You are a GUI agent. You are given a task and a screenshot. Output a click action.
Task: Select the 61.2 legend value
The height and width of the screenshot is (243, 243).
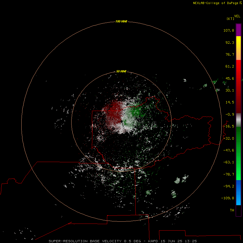230,66
